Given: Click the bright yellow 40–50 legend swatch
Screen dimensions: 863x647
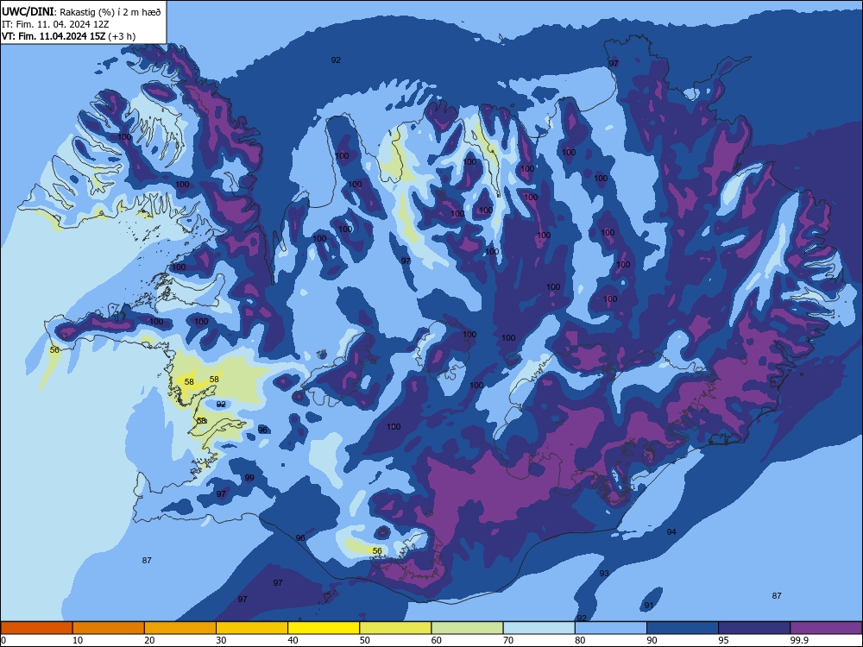Looking at the screenshot, I should click(x=324, y=628).
